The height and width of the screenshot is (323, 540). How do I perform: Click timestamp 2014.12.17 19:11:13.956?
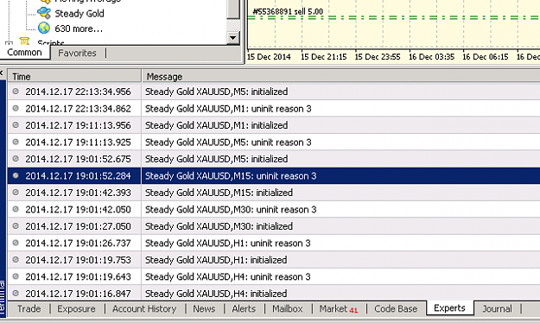[x=78, y=125]
